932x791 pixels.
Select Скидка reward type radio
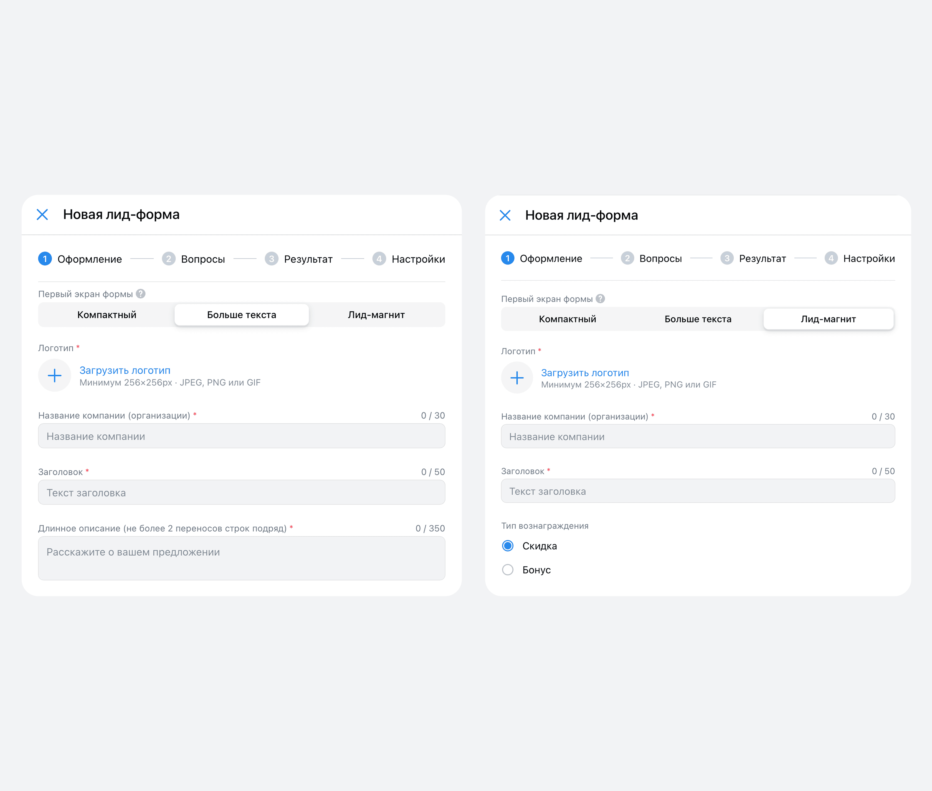[x=508, y=546]
